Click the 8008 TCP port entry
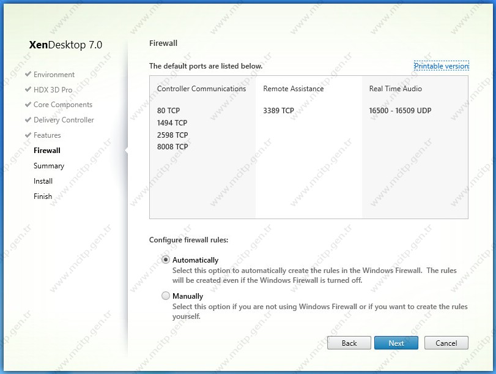This screenshot has height=374, width=496. (x=172, y=147)
